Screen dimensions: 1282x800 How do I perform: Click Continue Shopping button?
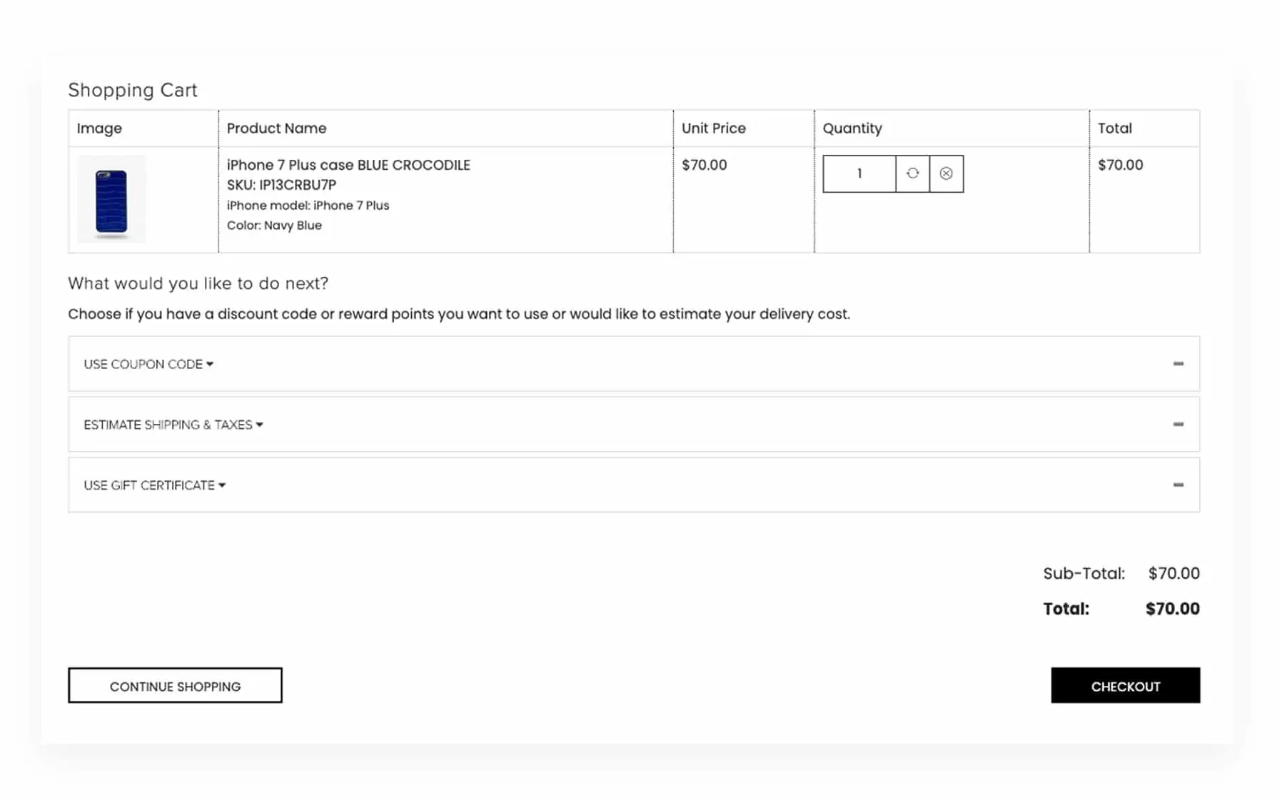175,686
